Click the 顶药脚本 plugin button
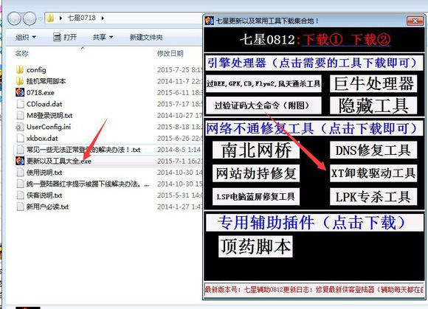428x309 pixels. click(255, 246)
